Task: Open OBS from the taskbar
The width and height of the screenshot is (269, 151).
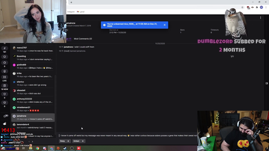Action: point(72,148)
